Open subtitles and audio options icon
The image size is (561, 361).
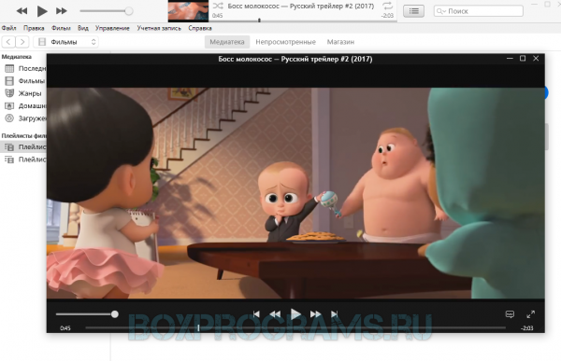coord(510,314)
